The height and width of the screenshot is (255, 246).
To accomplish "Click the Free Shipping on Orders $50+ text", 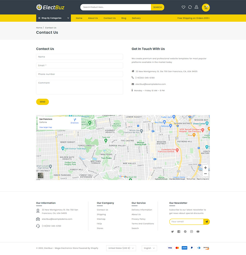I will [193, 18].
